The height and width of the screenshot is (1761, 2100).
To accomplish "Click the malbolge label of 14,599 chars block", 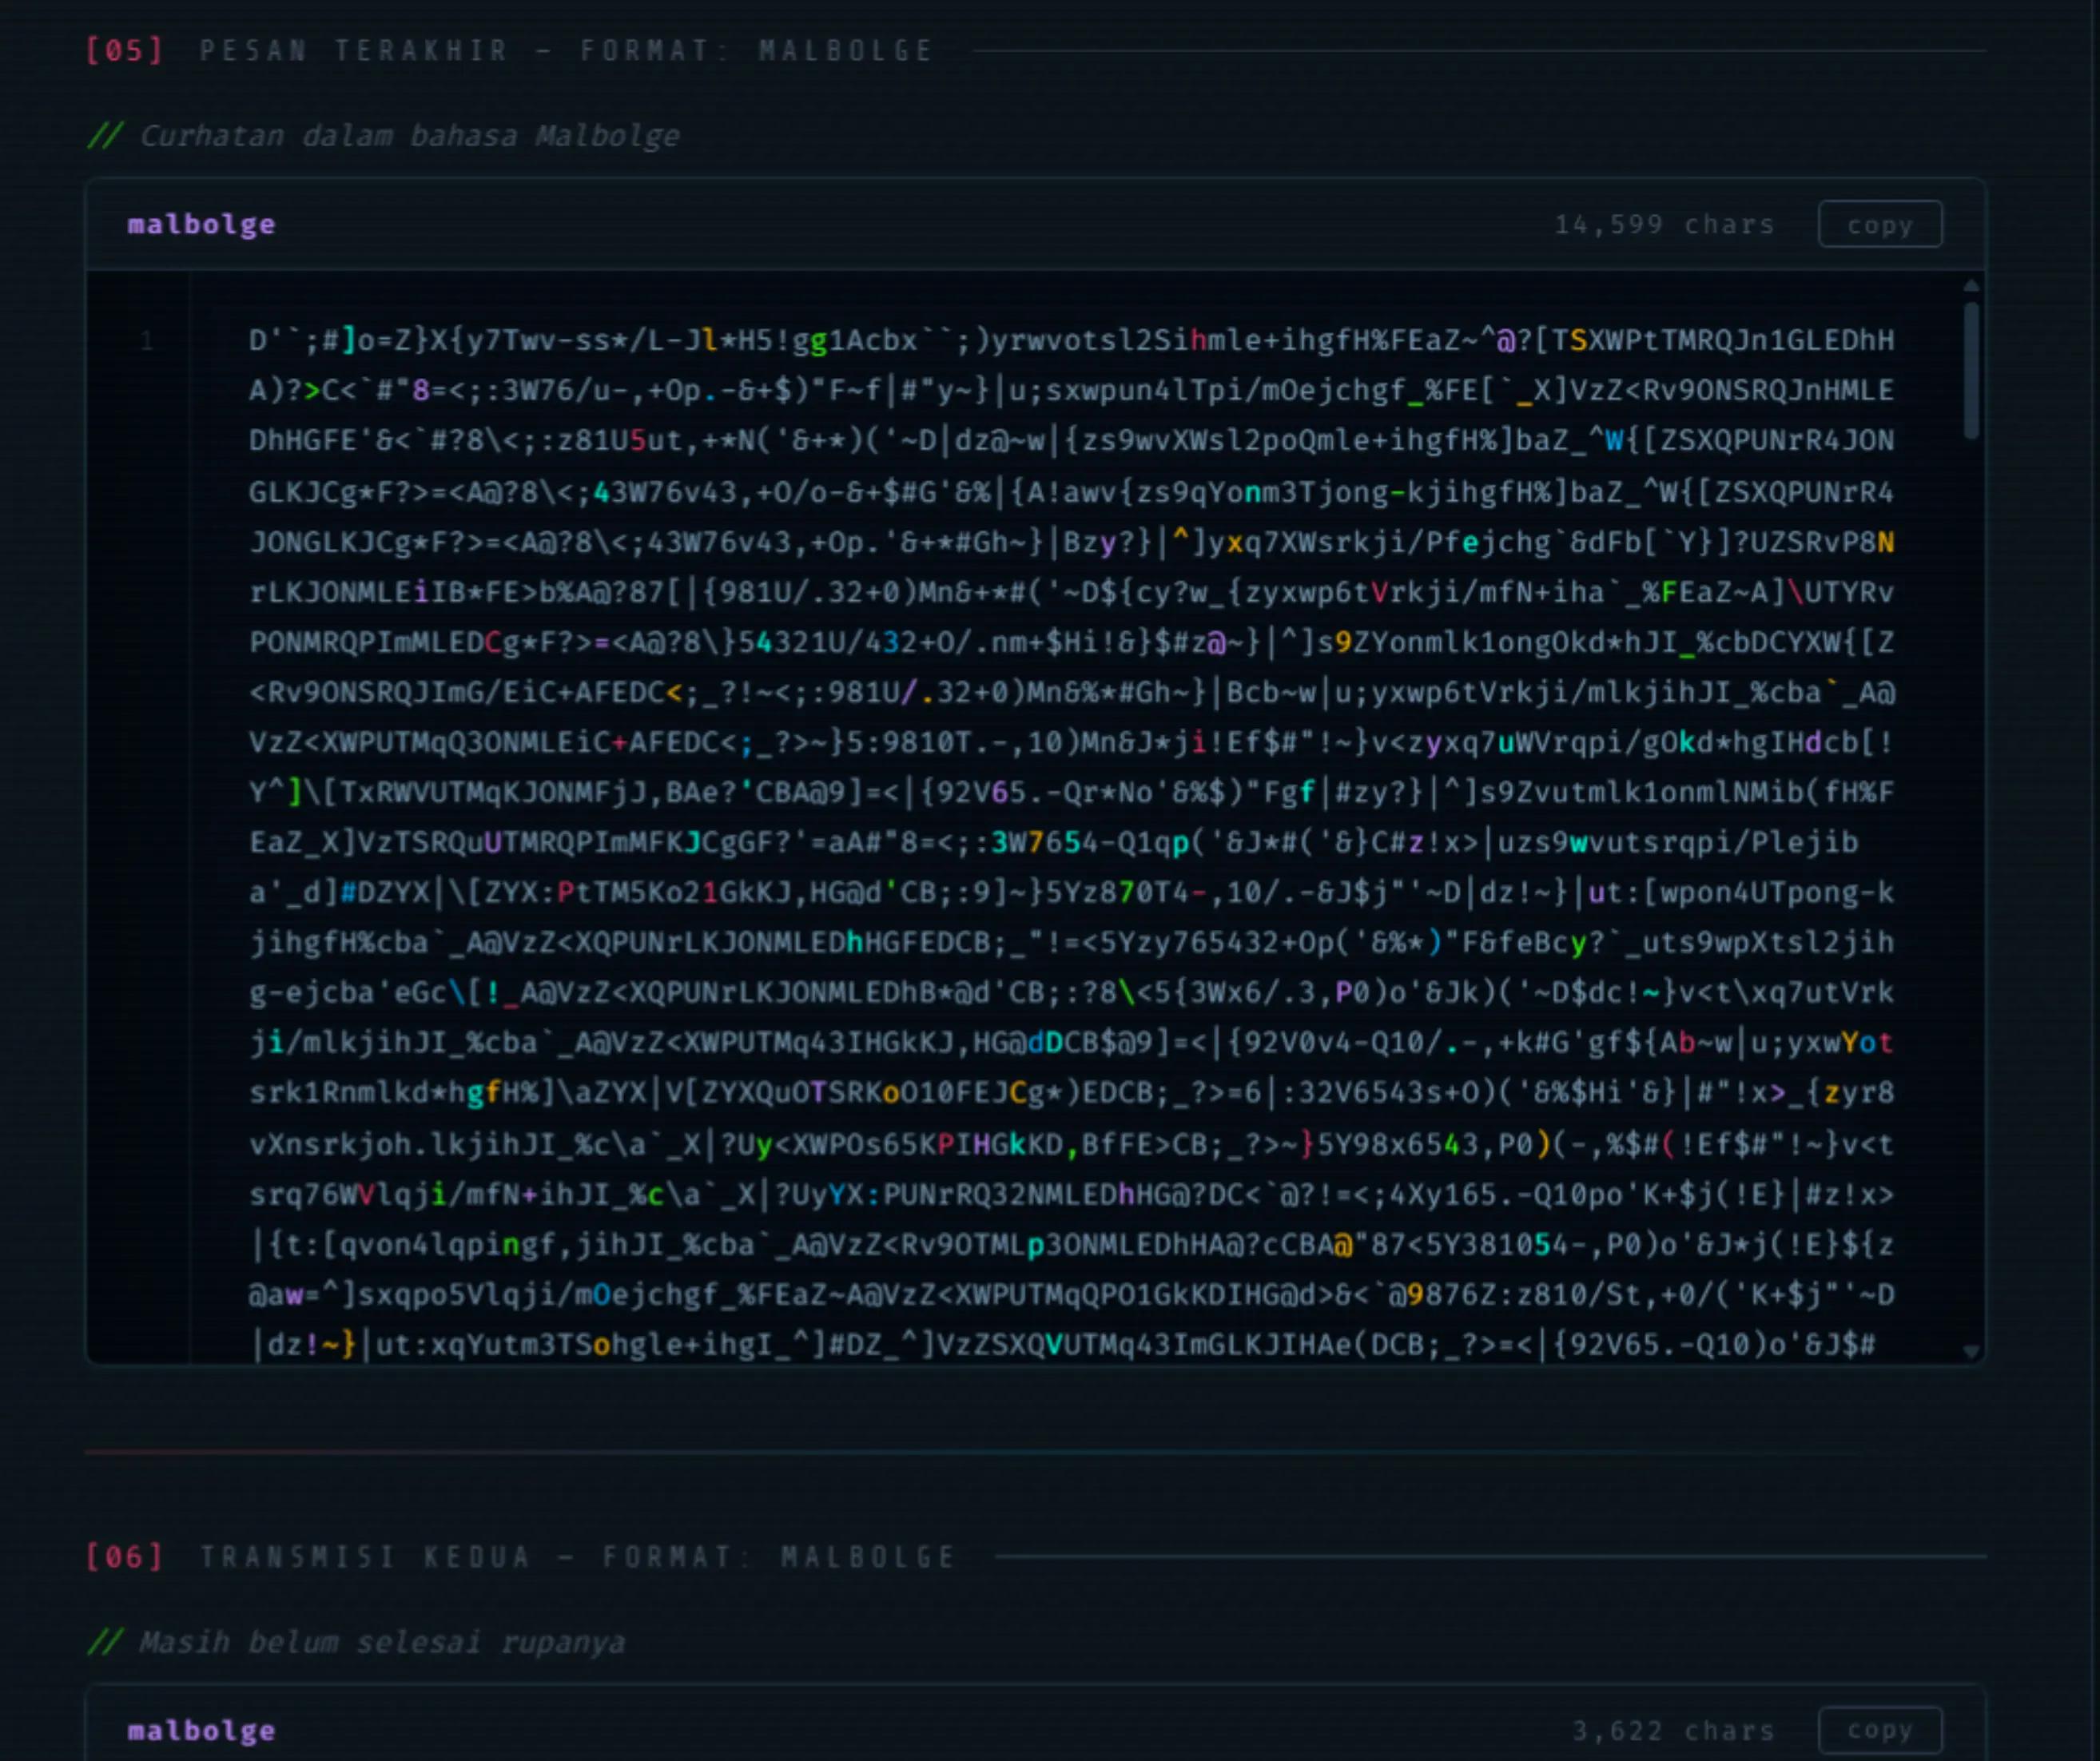I will (201, 224).
